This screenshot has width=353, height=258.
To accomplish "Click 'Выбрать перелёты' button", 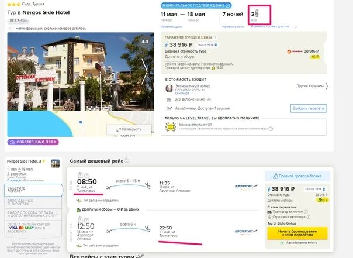I will (309, 108).
